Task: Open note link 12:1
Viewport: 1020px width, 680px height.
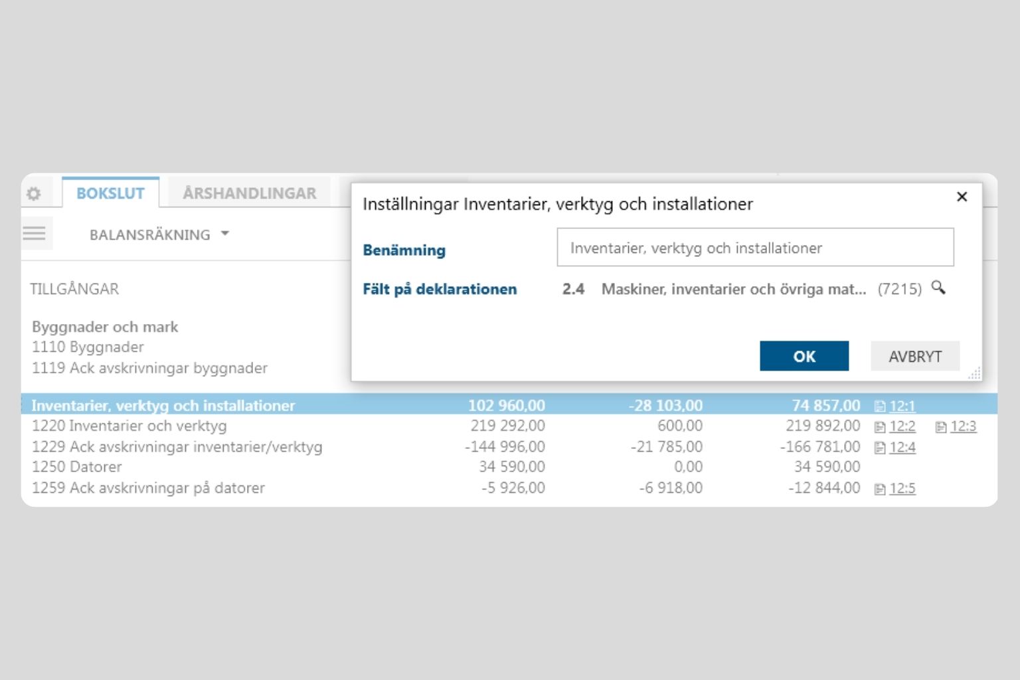Action: coord(902,406)
